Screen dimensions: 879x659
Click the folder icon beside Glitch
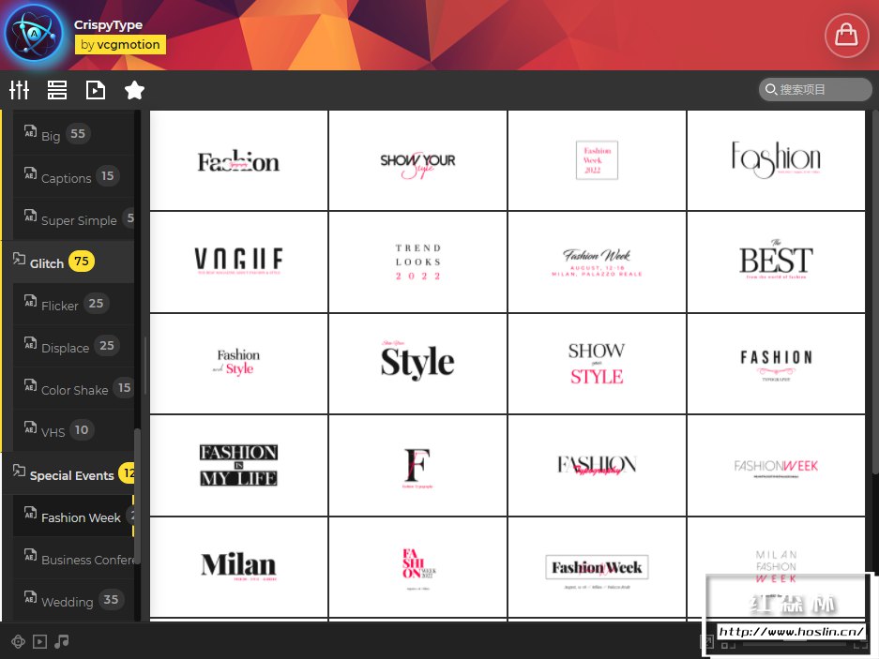point(19,259)
